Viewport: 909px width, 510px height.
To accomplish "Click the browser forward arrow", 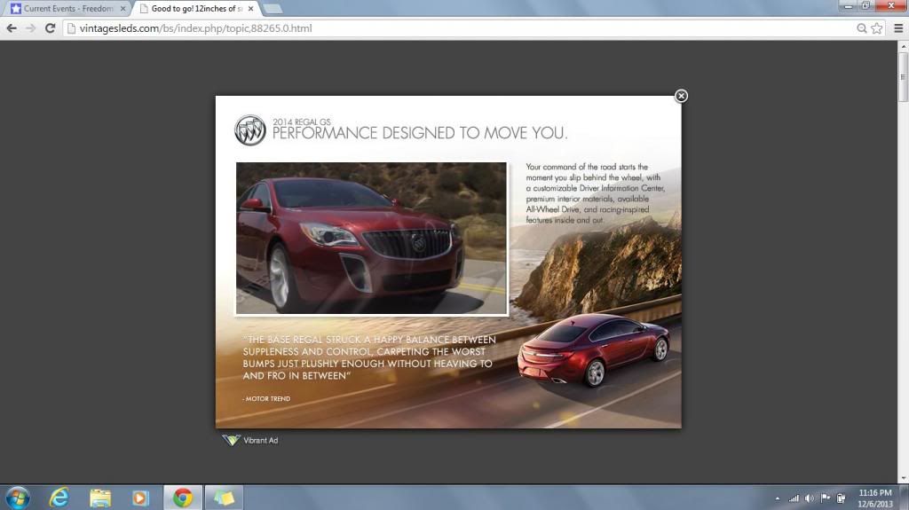I will [x=31, y=28].
